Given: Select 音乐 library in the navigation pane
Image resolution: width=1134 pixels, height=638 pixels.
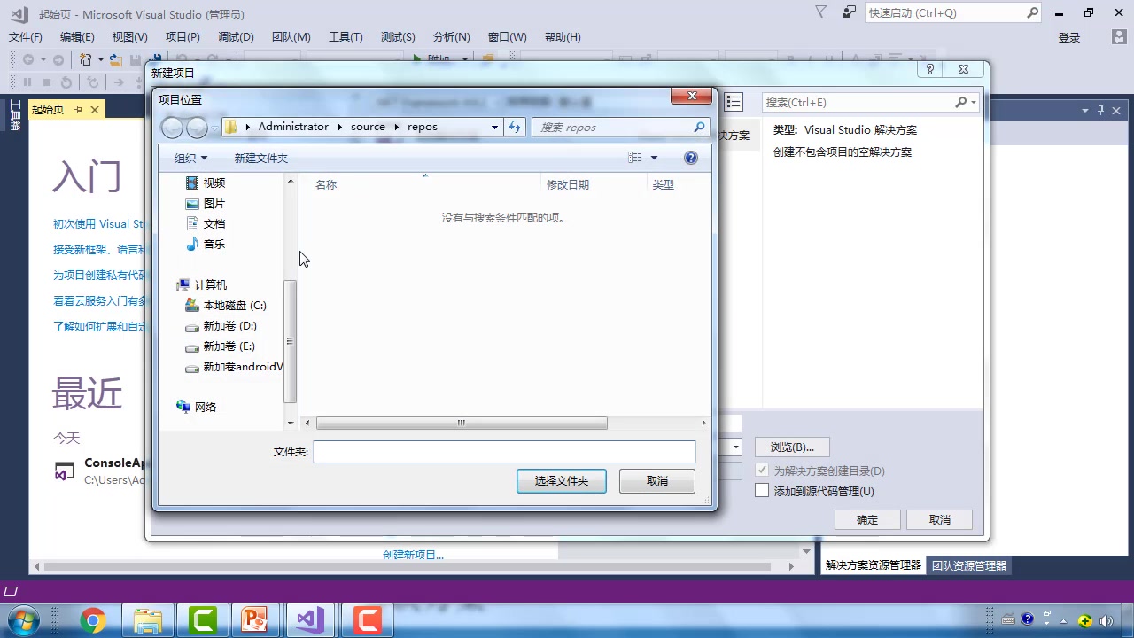Looking at the screenshot, I should pyautogui.click(x=205, y=244).
